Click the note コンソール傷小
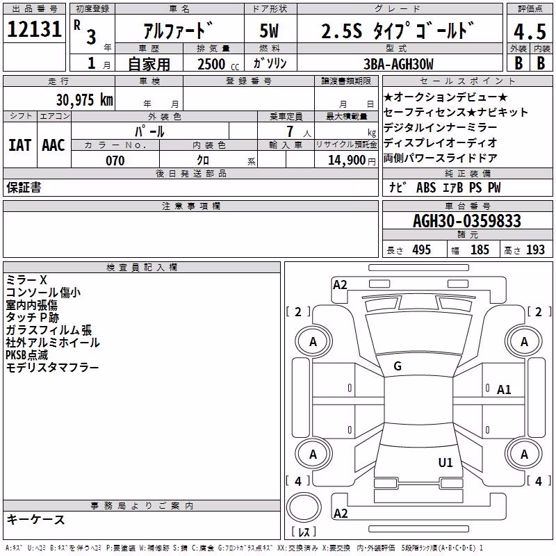 pos(43,292)
